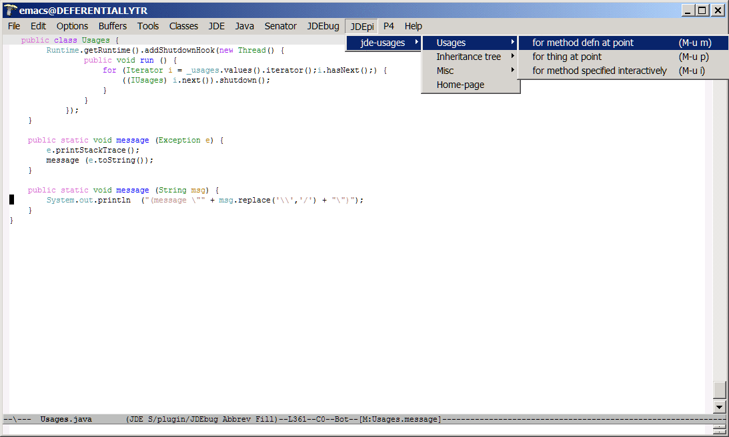Select the Home-page menu entry

click(460, 85)
